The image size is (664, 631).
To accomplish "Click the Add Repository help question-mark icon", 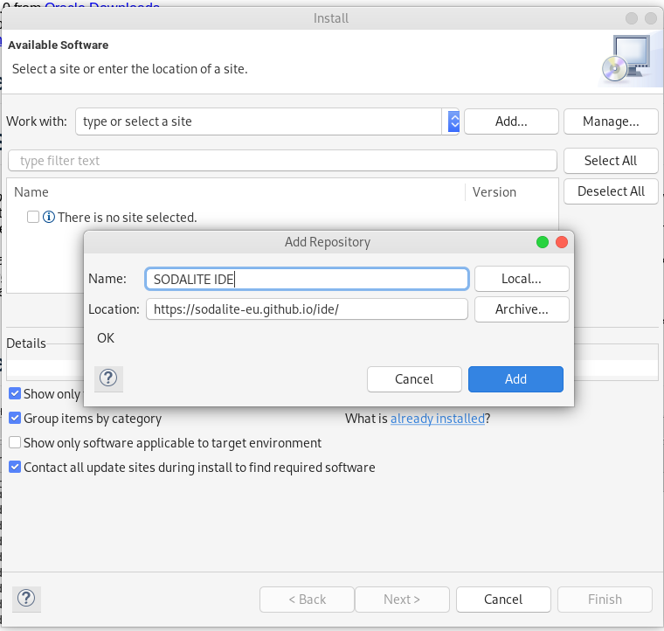I will [108, 378].
